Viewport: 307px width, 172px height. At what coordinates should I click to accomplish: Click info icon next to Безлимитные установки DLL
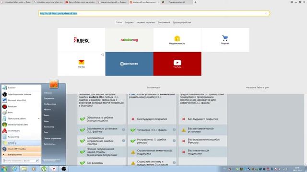tap(124, 129)
